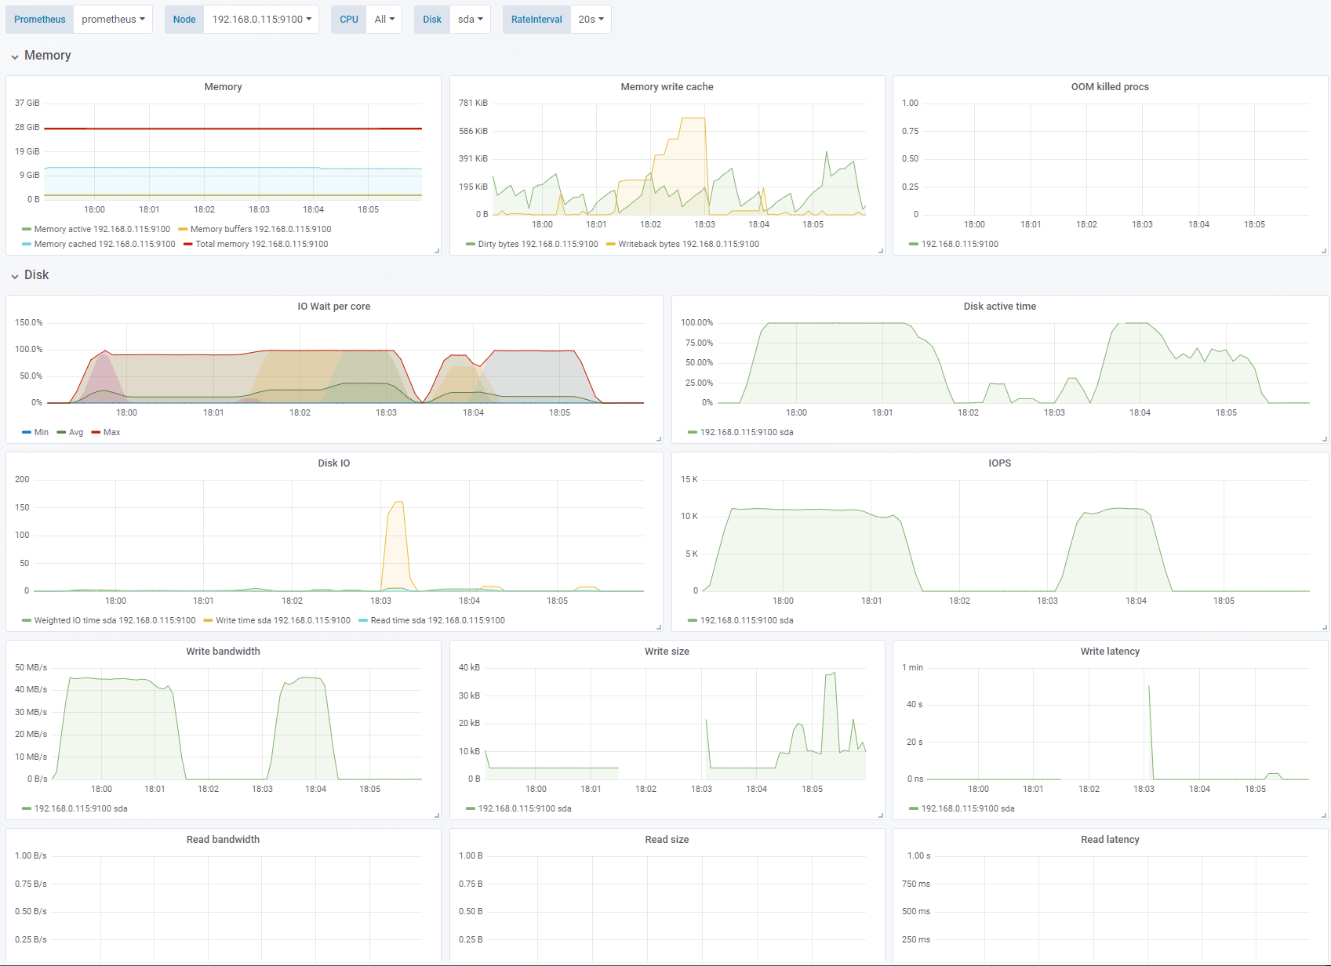Click the Prometheus variable label
Image resolution: width=1331 pixels, height=966 pixels.
pos(40,20)
